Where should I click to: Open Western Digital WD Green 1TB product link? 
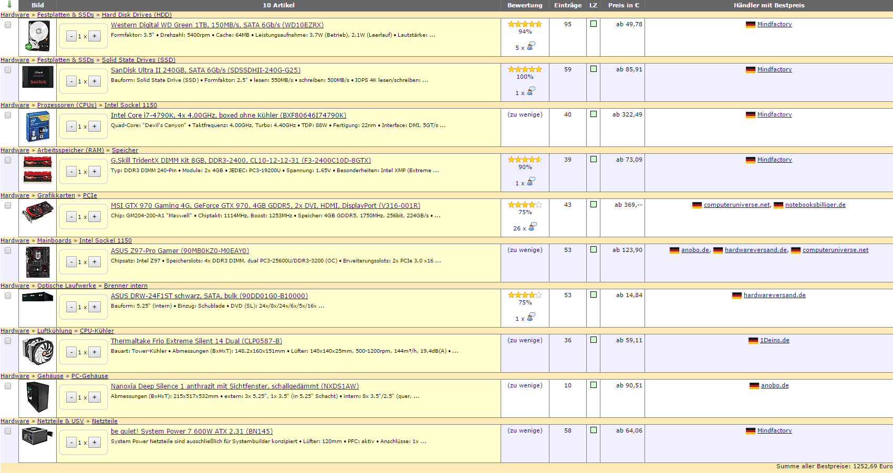tap(217, 25)
